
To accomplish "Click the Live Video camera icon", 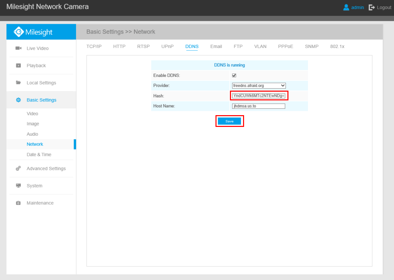I will (18, 48).
